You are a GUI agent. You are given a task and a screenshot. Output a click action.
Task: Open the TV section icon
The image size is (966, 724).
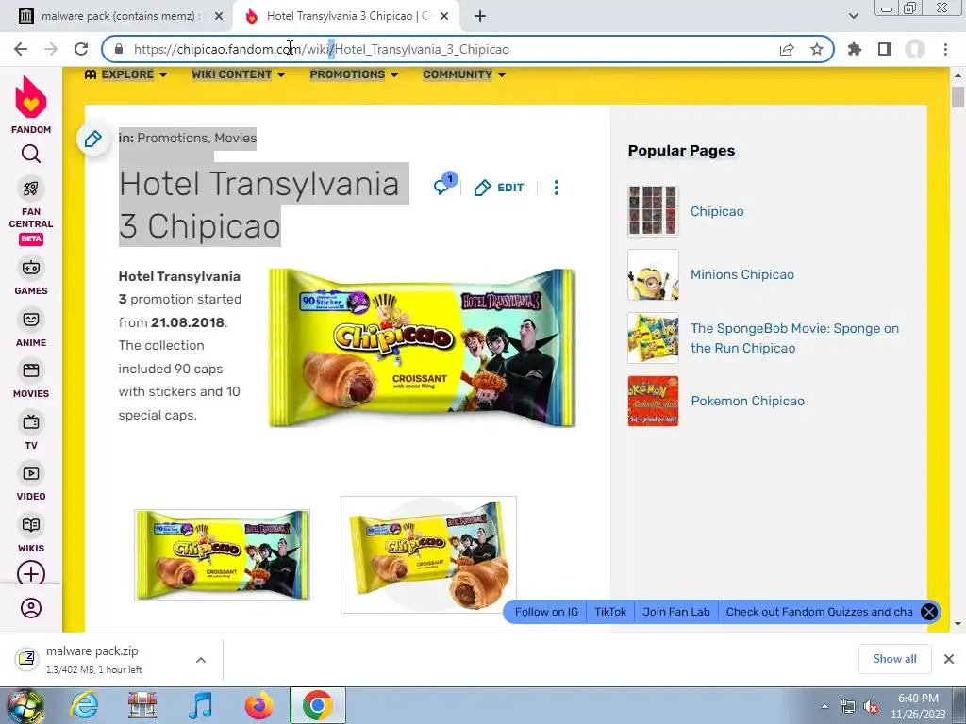point(31,421)
